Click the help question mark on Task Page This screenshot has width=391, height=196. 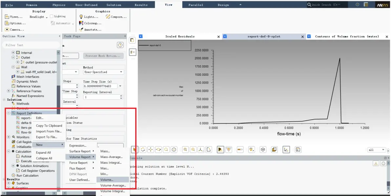click(120, 45)
